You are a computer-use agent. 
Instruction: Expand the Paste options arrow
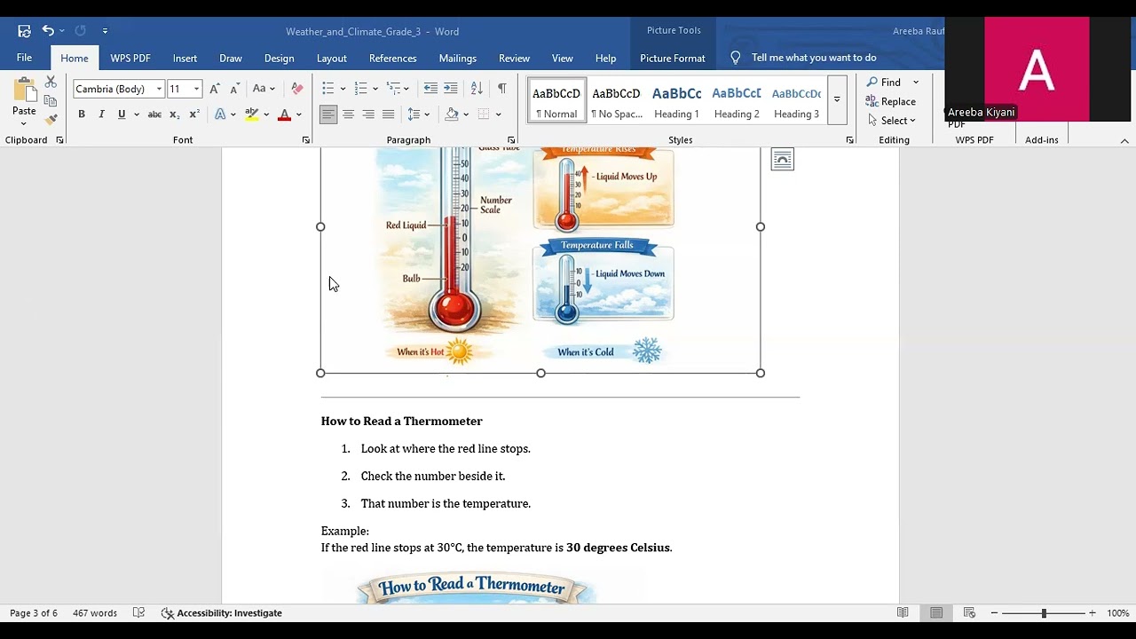[x=24, y=123]
